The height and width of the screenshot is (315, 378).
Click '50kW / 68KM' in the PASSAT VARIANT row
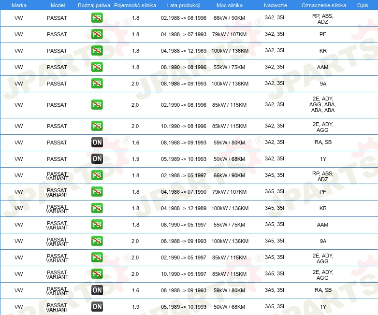pyautogui.click(x=229, y=307)
